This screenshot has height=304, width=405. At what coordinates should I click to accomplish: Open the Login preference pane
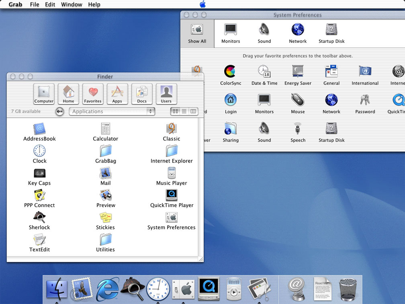[x=230, y=103]
